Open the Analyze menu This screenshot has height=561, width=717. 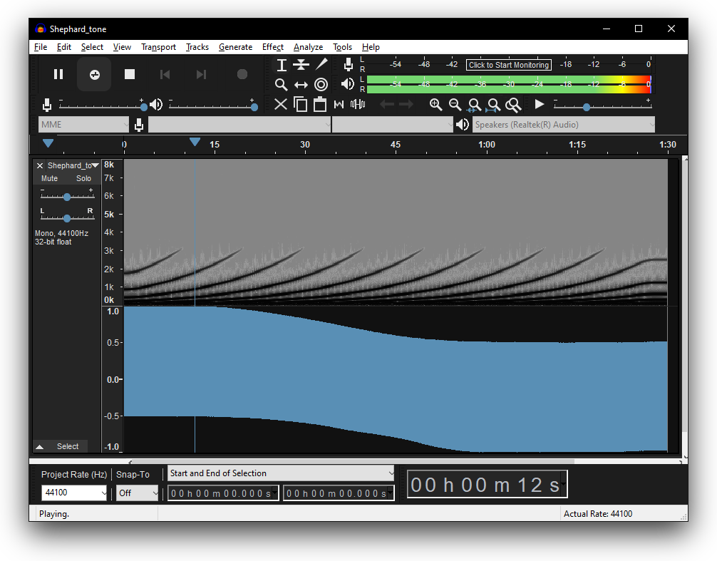pyautogui.click(x=308, y=47)
